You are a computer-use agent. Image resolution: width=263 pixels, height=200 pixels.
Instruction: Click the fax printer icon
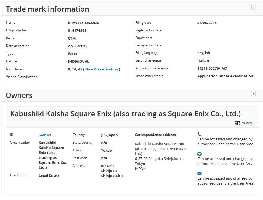click(200, 154)
